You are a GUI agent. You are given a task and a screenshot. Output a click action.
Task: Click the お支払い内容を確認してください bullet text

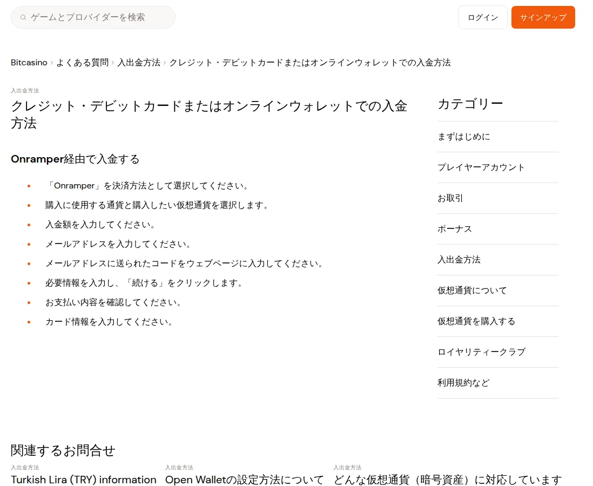[114, 302]
